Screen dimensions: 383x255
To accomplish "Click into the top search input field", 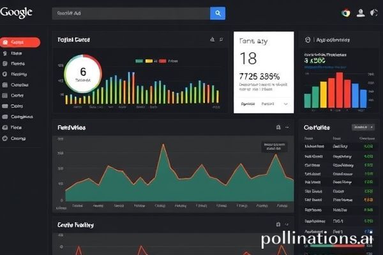I will (131, 13).
